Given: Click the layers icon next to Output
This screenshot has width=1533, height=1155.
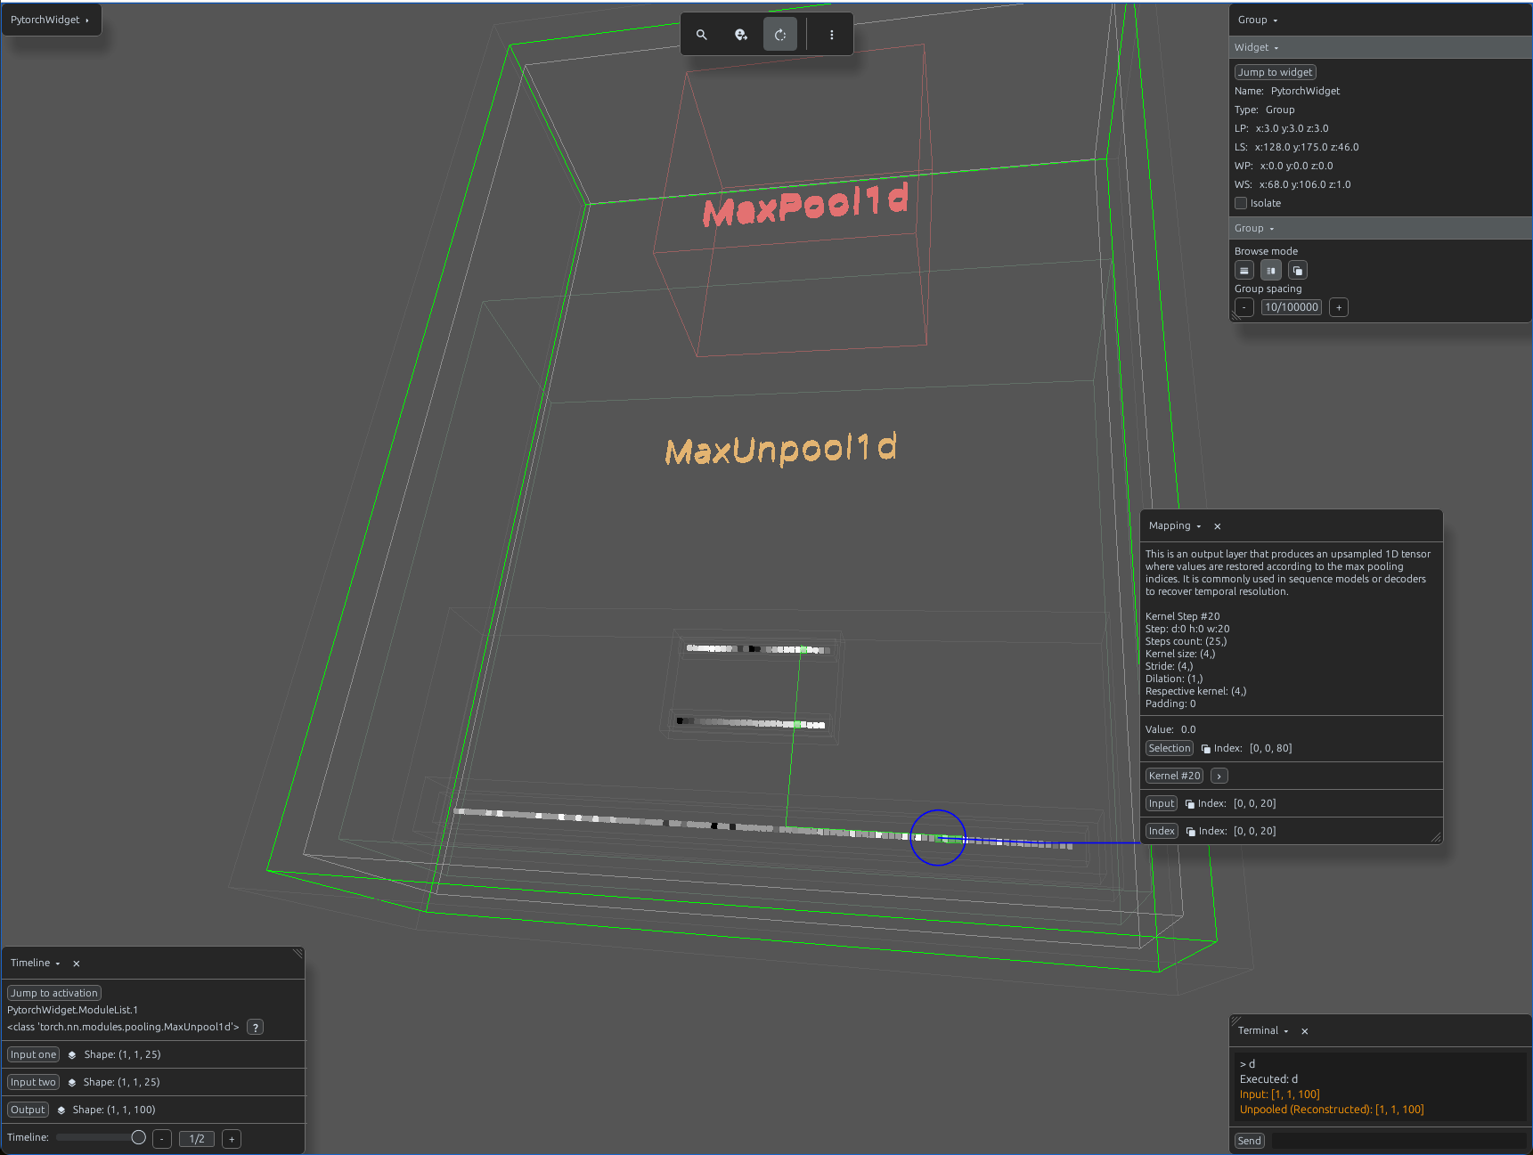Looking at the screenshot, I should pos(61,1110).
